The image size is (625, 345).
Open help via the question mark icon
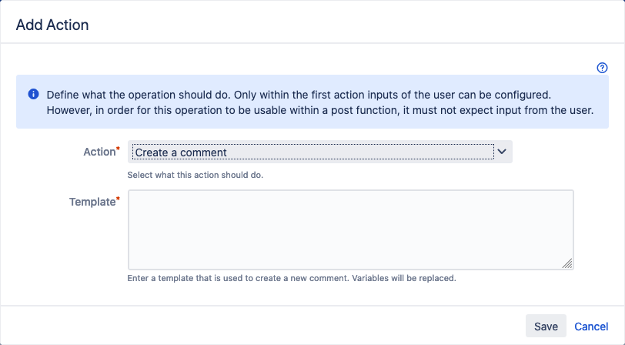click(602, 68)
